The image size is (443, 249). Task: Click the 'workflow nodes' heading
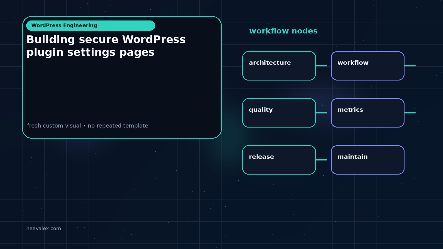283,31
